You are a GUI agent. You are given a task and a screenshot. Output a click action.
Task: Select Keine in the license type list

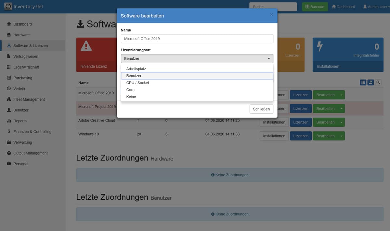pyautogui.click(x=131, y=97)
